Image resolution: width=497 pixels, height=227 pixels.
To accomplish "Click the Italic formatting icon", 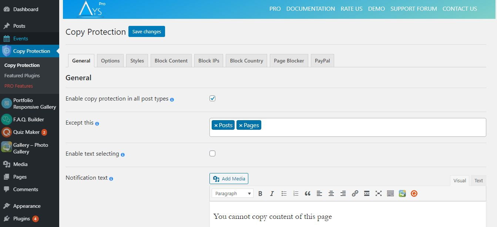I will [272, 193].
